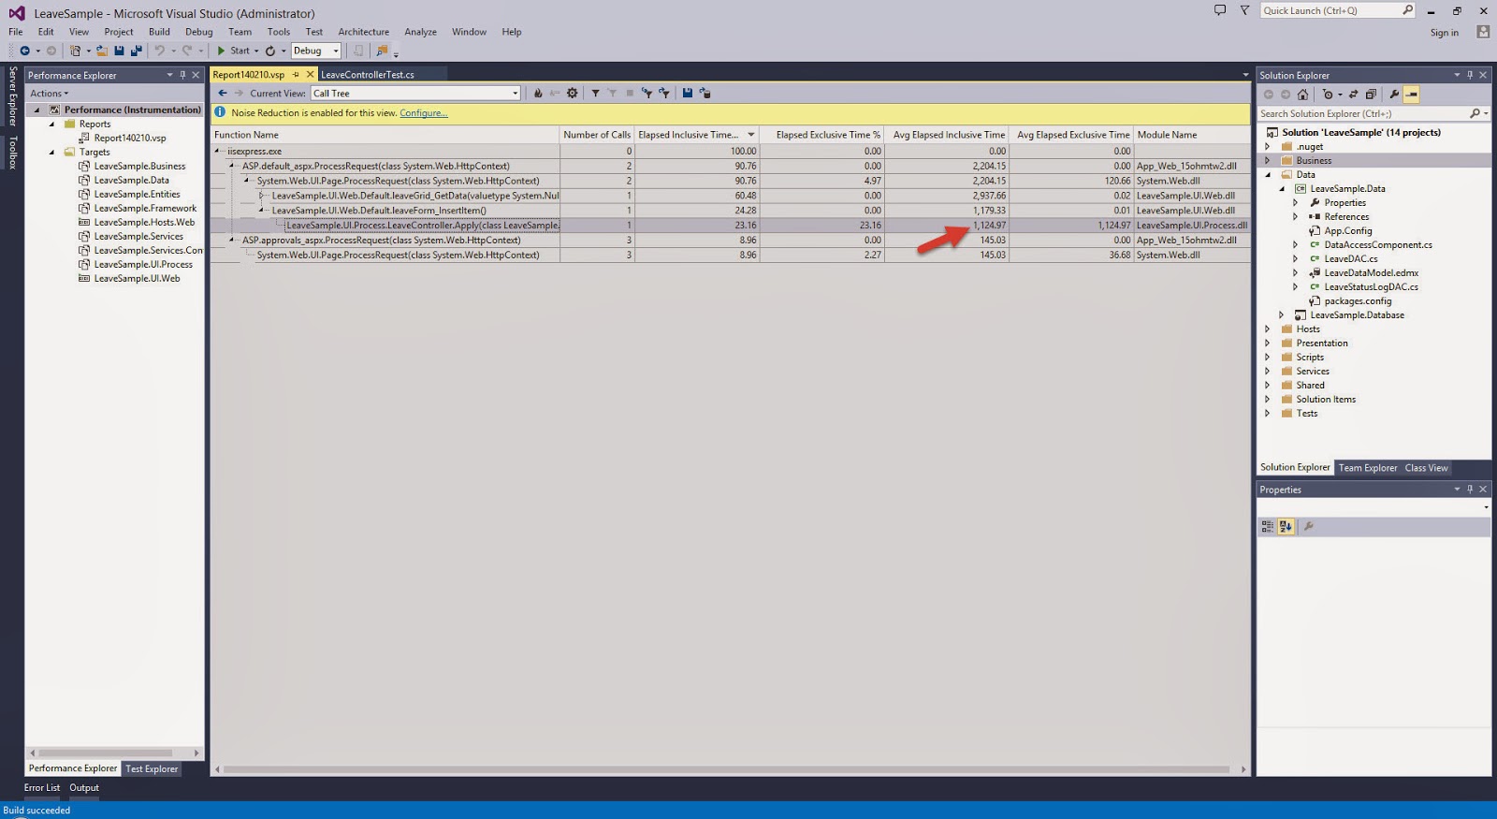
Task: Click the Undo icon in the main toolbar
Action: [x=160, y=51]
